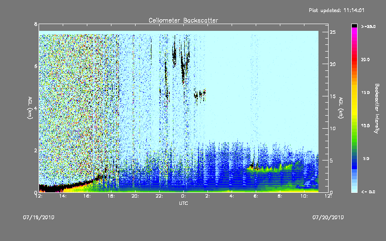Viewport: 386px width, 241px height.
Task: Click the black top of the color scale
Action: (x=354, y=26)
